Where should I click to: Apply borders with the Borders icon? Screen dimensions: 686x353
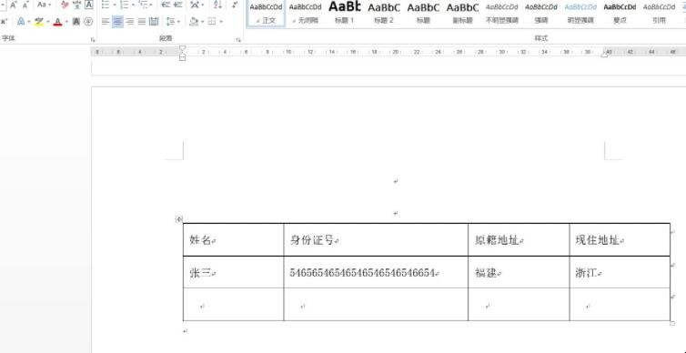pyautogui.click(x=212, y=22)
